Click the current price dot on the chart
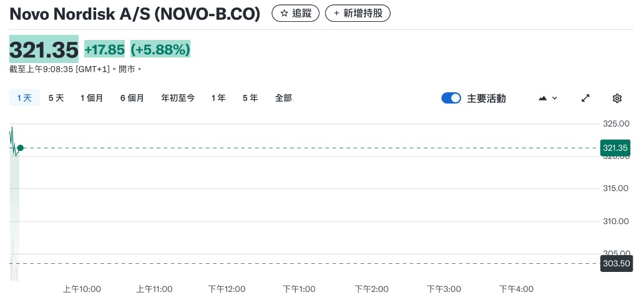 click(21, 148)
